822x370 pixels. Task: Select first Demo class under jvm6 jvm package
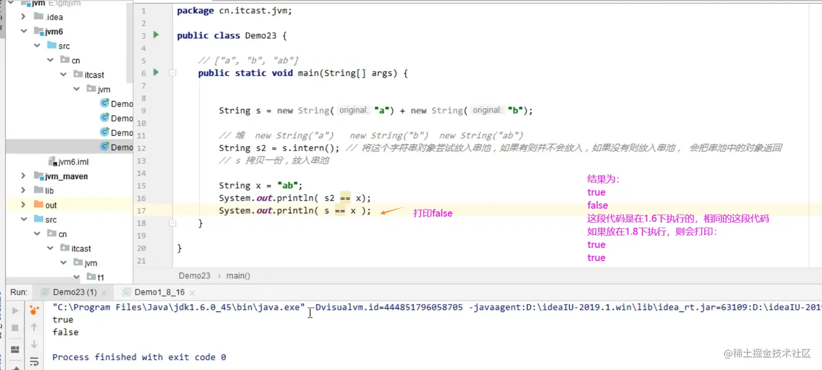(116, 103)
